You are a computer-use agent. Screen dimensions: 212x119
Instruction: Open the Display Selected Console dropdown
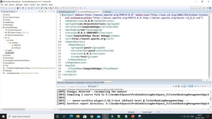[200, 86]
